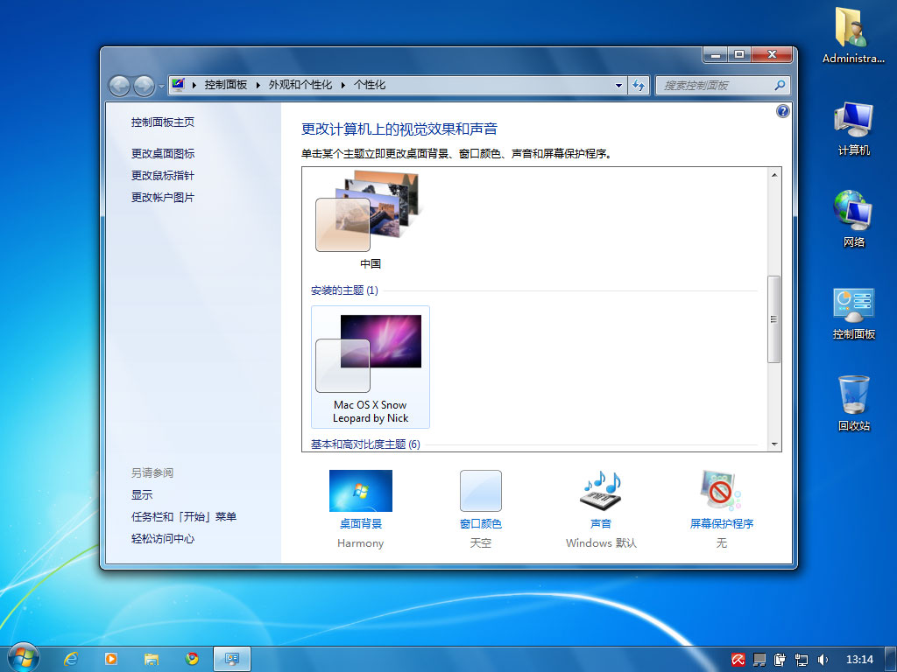Click the address bar refresh button
The image size is (897, 672).
pyautogui.click(x=639, y=86)
